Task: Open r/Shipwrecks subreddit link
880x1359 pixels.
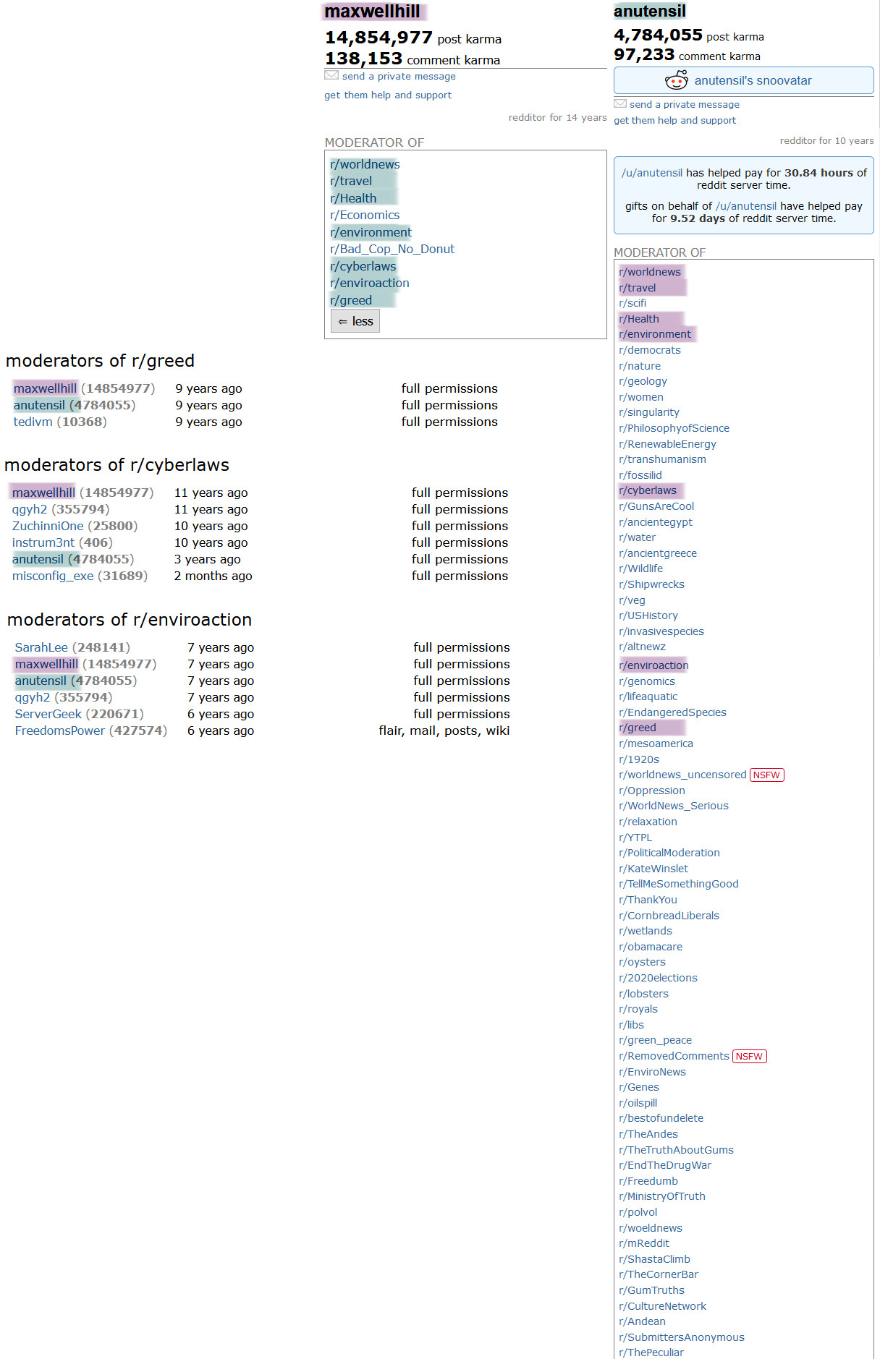Action: click(651, 584)
